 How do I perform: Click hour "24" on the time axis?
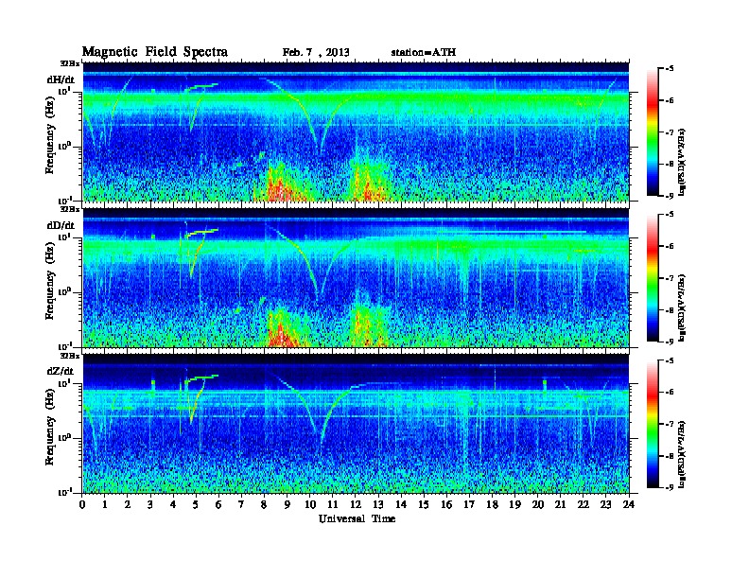tap(629, 504)
